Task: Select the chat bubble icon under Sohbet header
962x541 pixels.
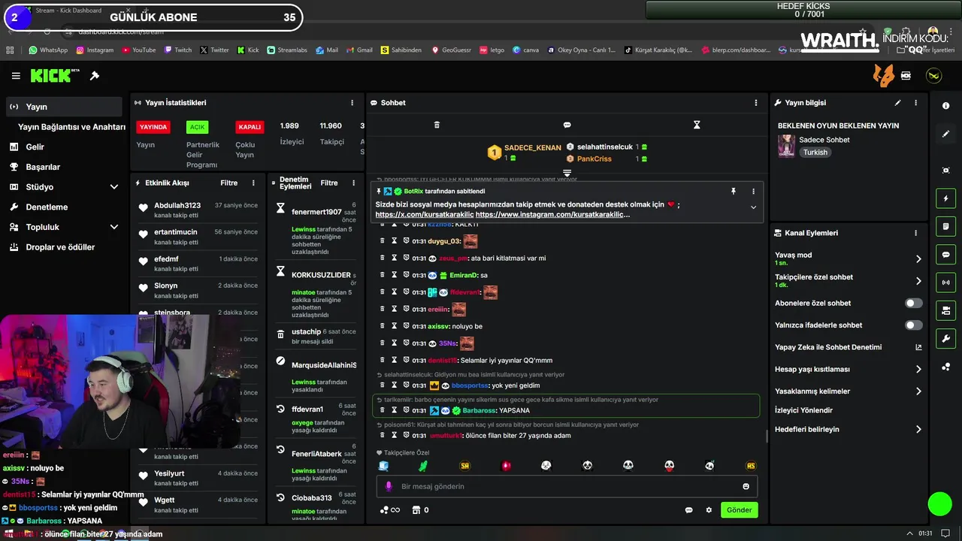Action: [x=567, y=125]
